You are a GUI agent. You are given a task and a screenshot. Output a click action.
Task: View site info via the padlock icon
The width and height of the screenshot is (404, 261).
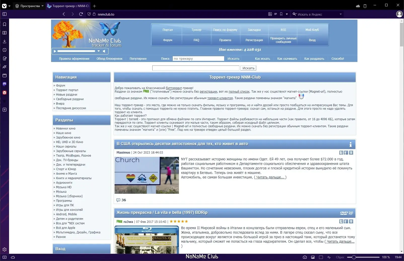pyautogui.click(x=94, y=14)
